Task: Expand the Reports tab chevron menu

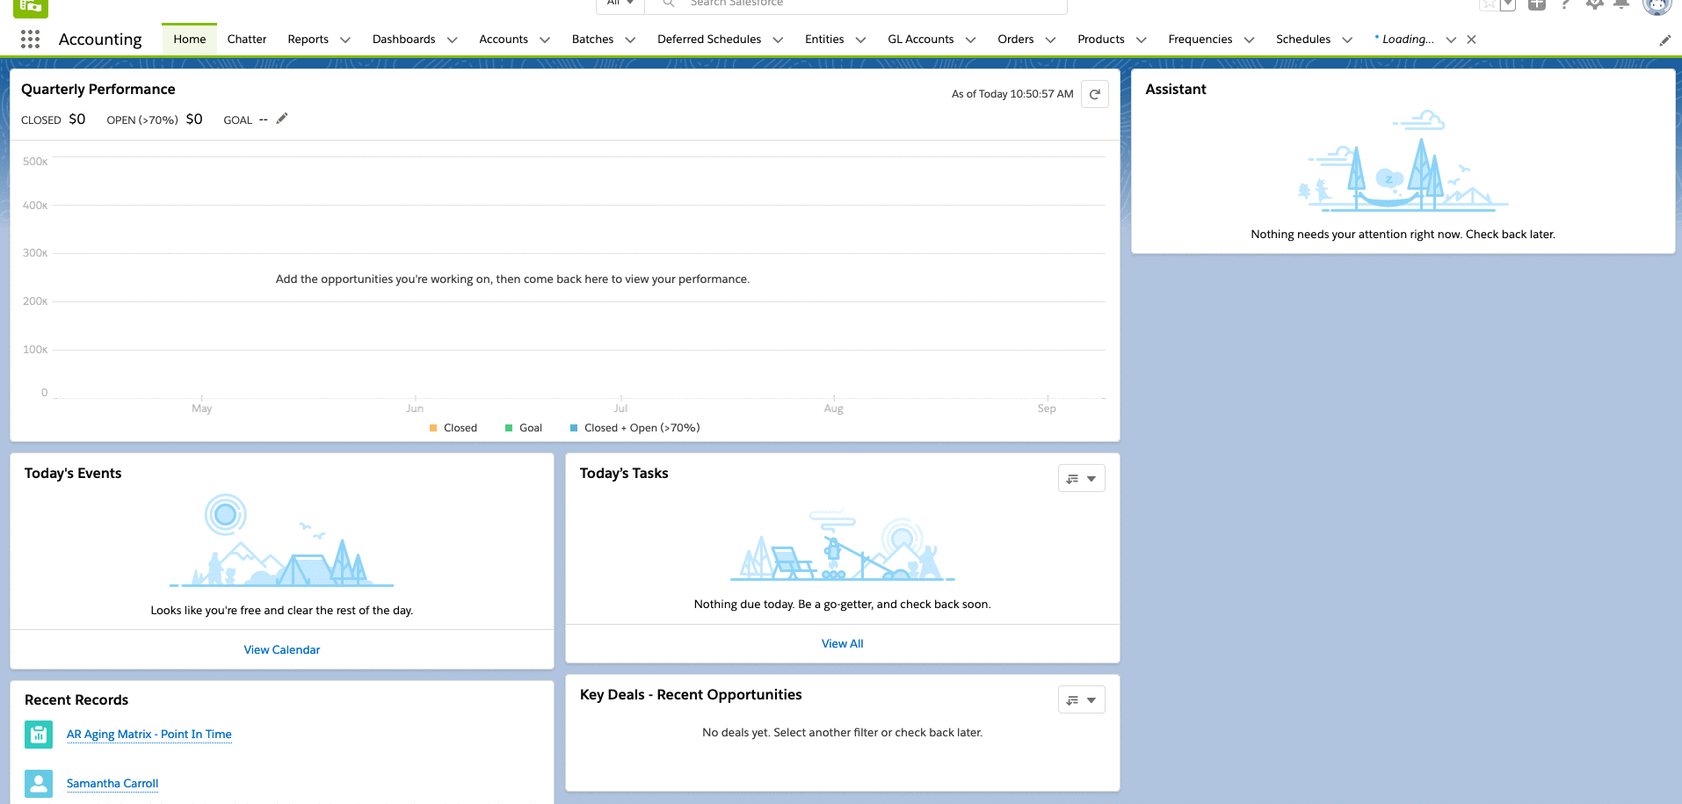Action: coord(345,40)
